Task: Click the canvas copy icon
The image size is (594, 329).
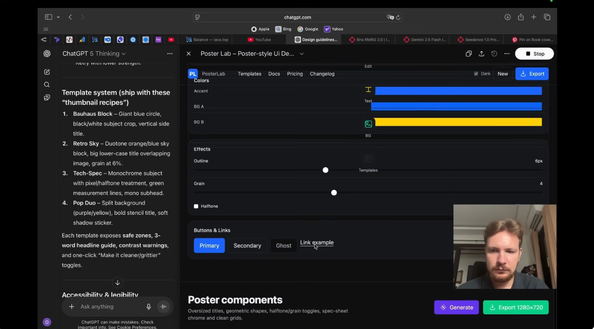Action: pos(469,54)
